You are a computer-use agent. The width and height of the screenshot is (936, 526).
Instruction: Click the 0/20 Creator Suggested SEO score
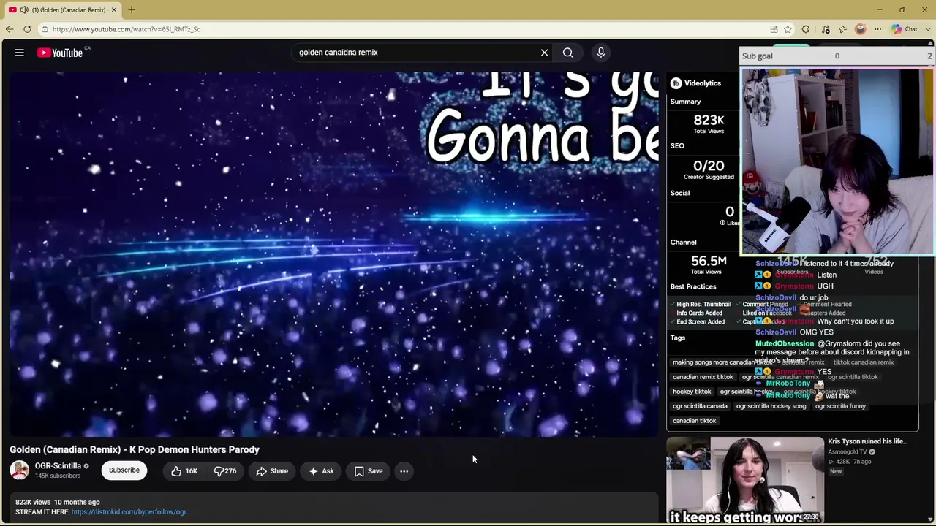pos(709,169)
